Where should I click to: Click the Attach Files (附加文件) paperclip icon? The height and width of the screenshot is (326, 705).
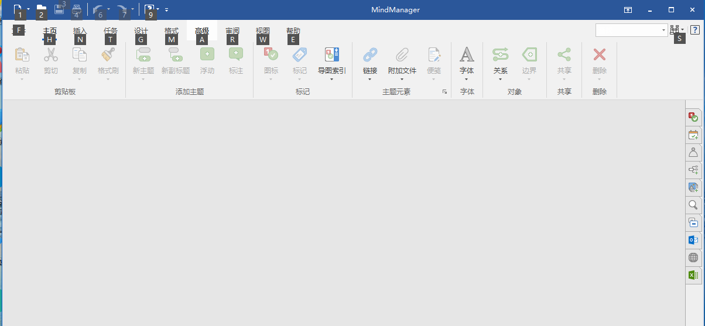tap(402, 55)
